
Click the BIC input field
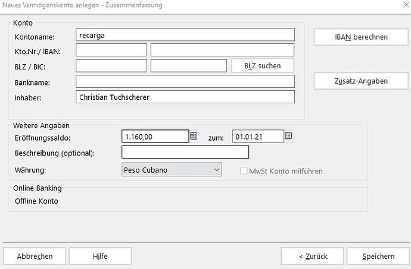pos(189,66)
